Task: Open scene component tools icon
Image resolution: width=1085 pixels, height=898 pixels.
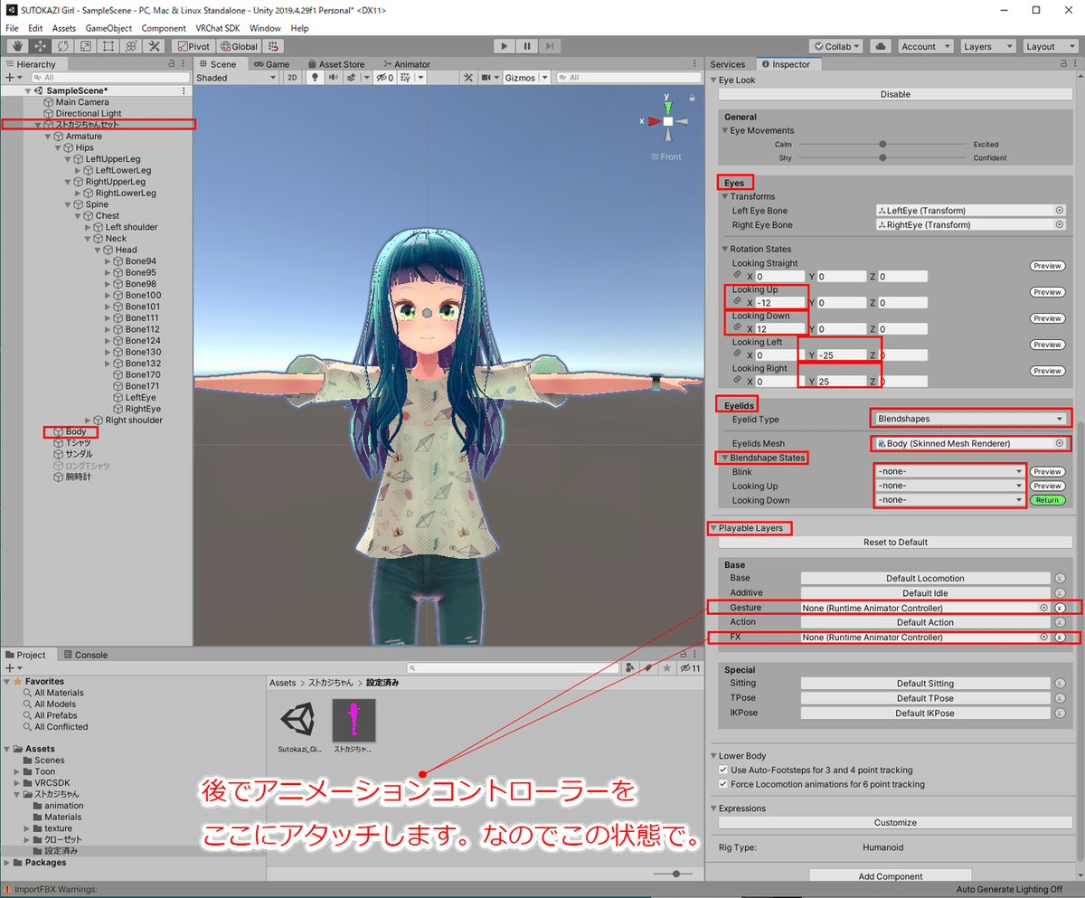Action: [467, 78]
